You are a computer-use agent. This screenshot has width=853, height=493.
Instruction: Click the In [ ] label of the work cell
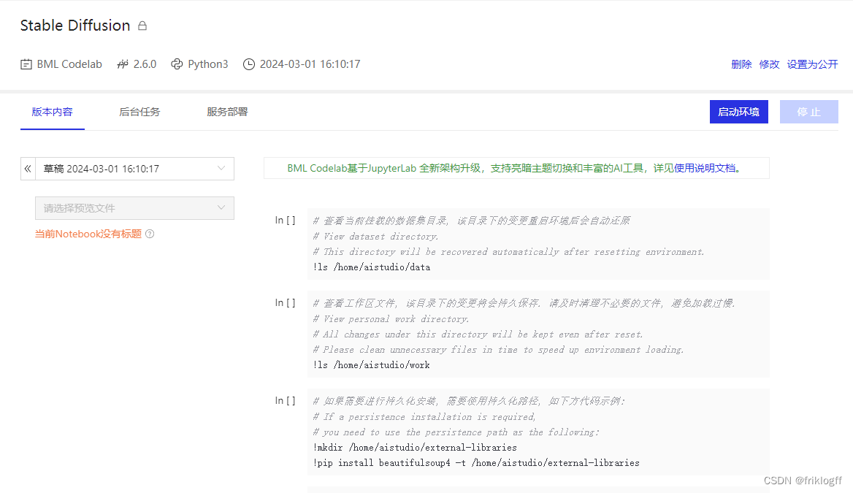285,303
